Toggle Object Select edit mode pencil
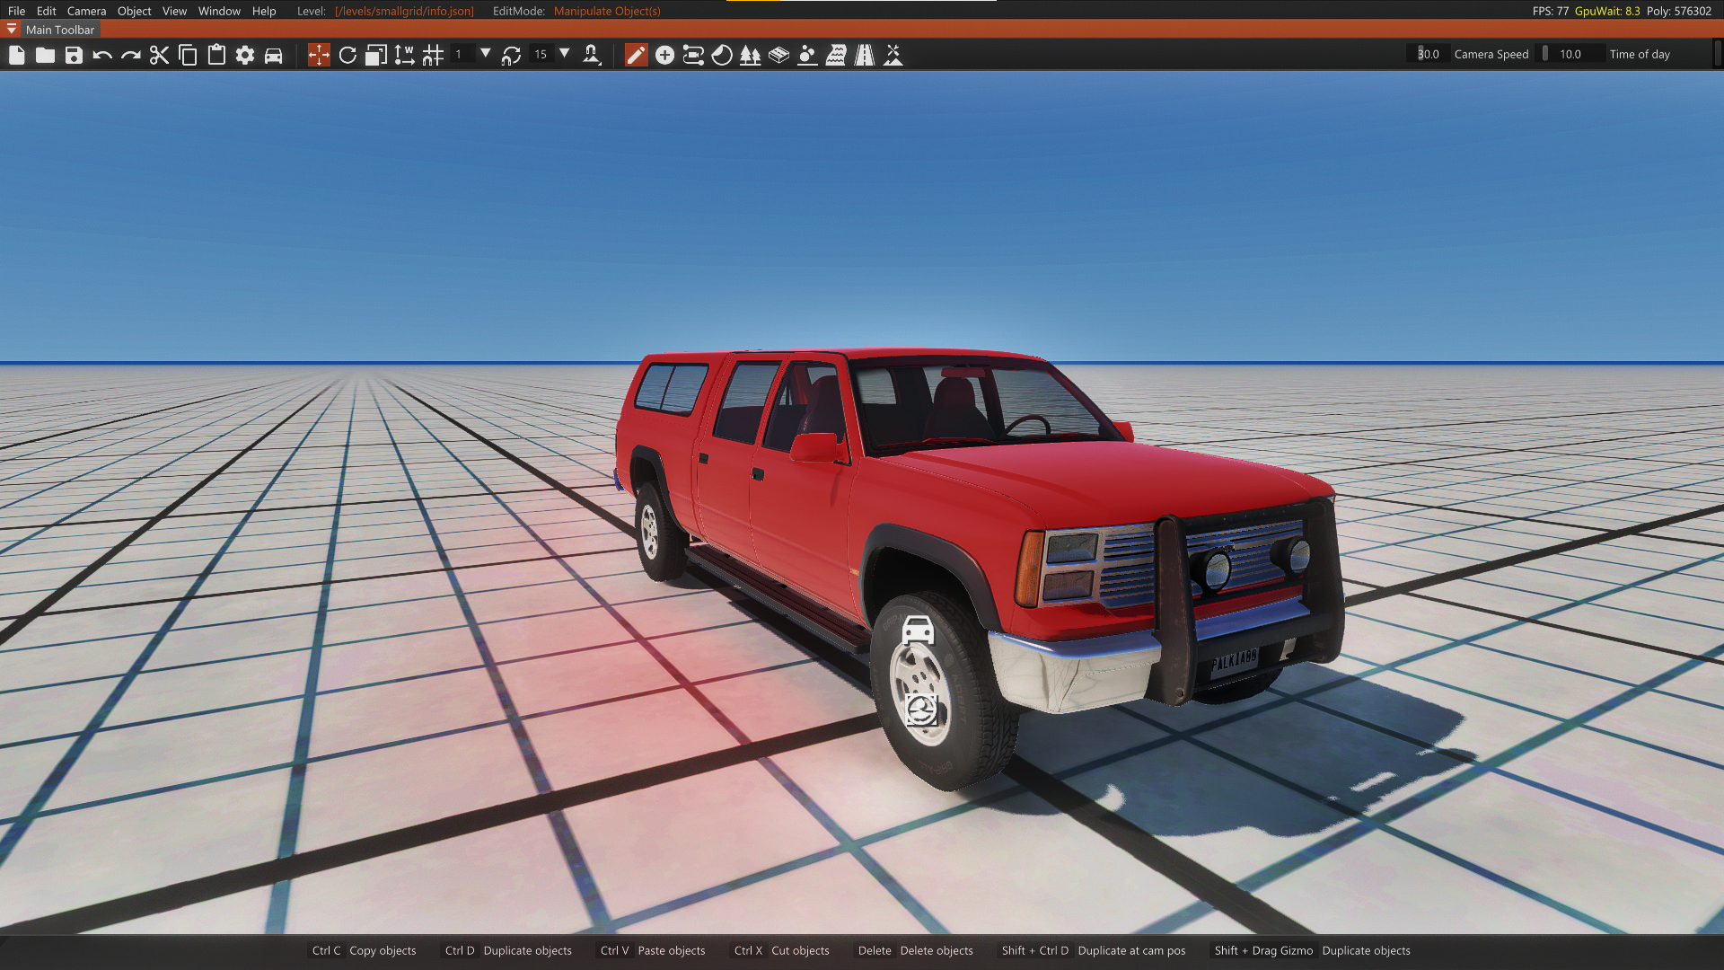The image size is (1724, 970). tap(636, 56)
